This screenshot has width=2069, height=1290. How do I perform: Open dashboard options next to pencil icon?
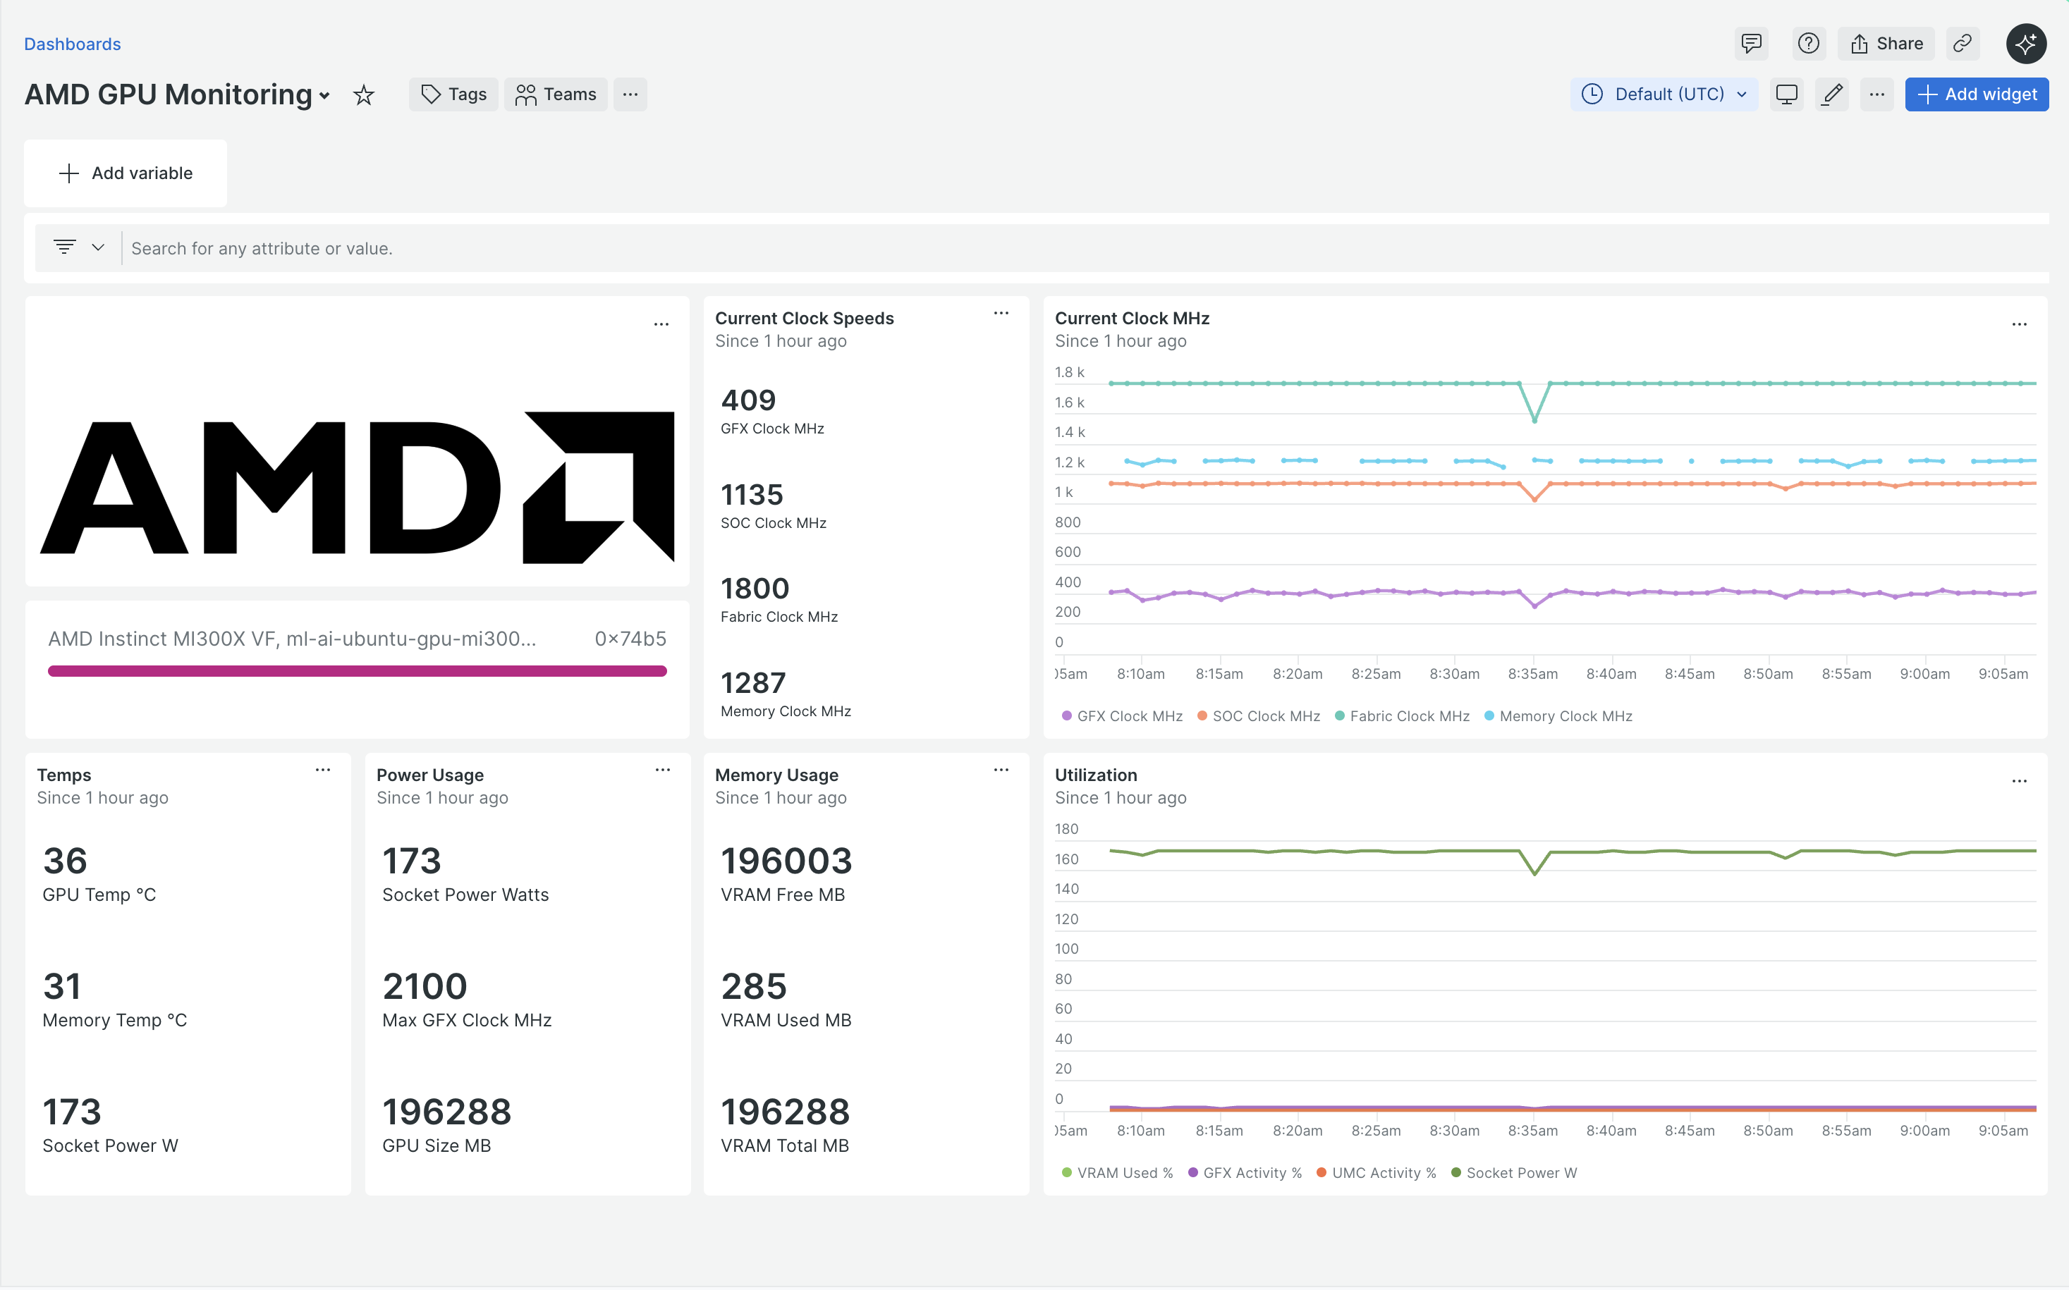[x=1876, y=94]
